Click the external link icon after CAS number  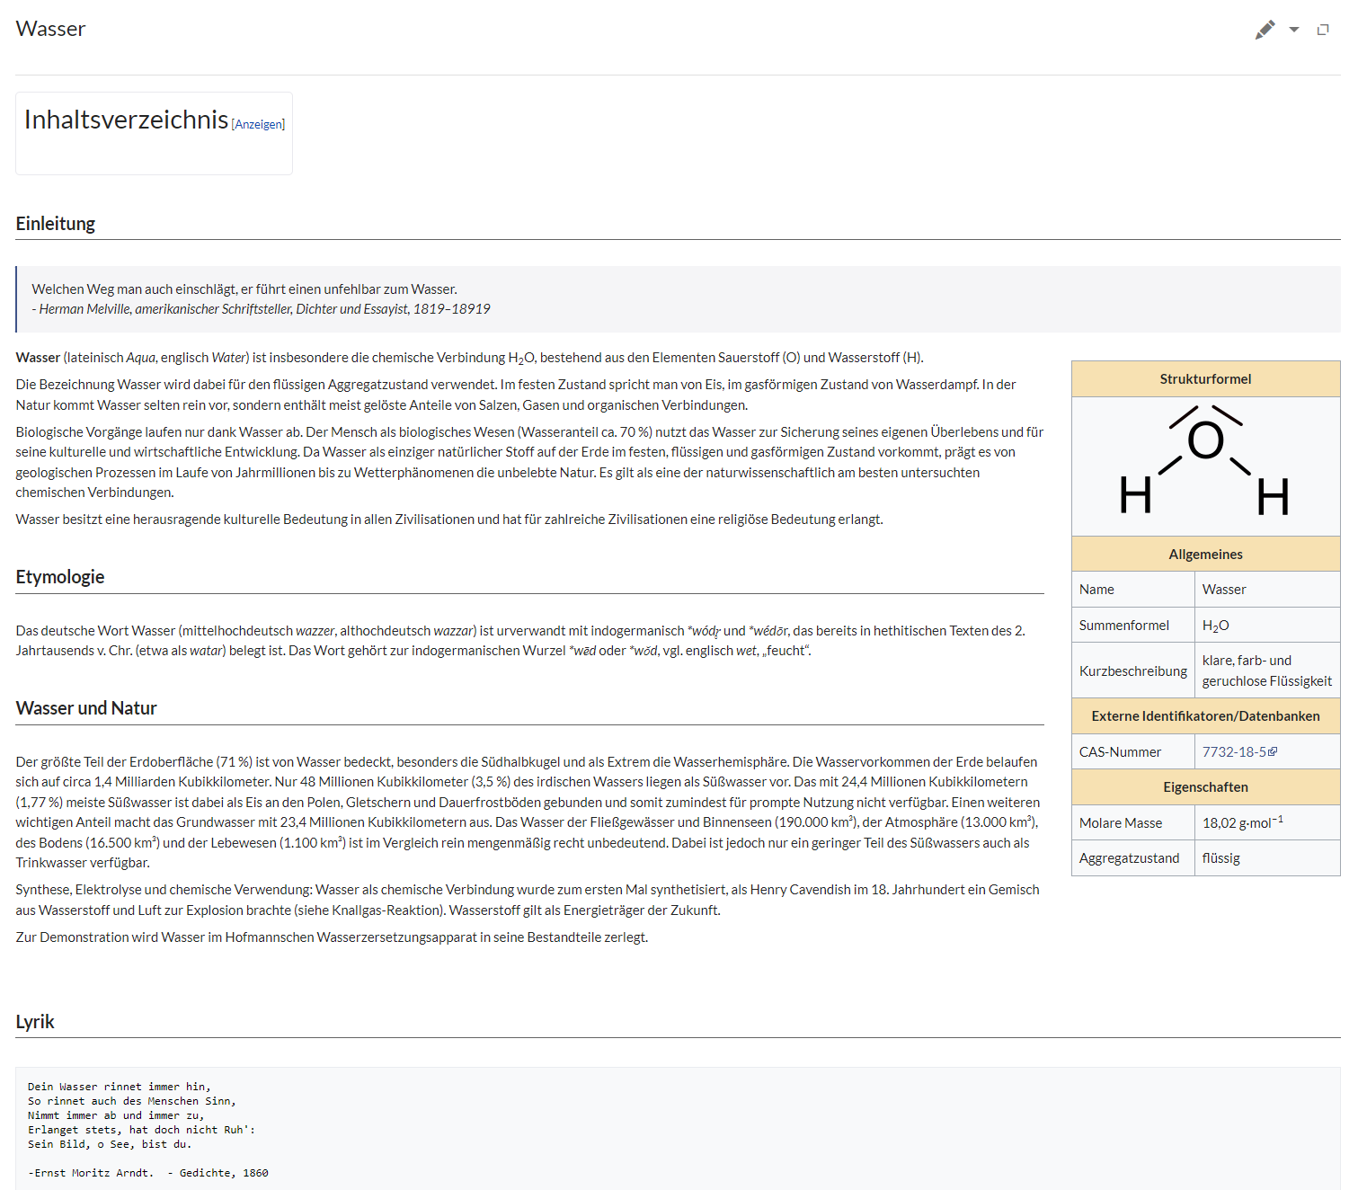tap(1273, 751)
